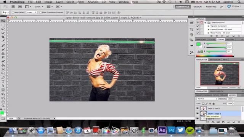The image size is (244, 137).
Task: Select Layer 1 copy 3 thumbnail
Action: [x=203, y=108]
